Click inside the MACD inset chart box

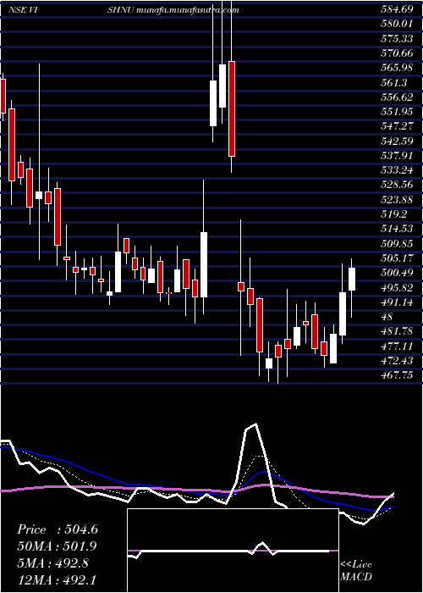pyautogui.click(x=233, y=551)
